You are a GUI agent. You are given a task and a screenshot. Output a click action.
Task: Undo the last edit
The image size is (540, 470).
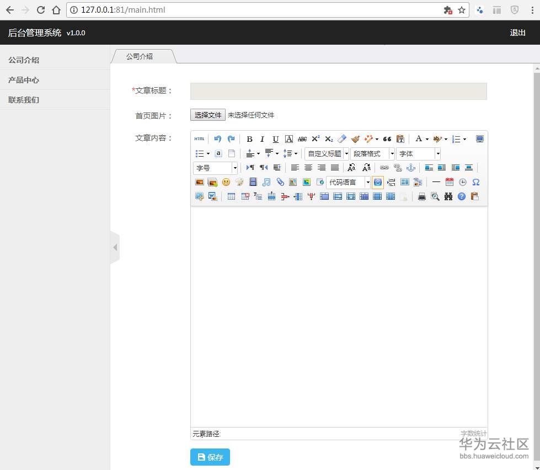coord(217,139)
